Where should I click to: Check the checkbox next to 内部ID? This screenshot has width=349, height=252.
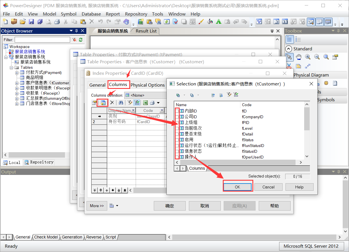click(x=178, y=111)
